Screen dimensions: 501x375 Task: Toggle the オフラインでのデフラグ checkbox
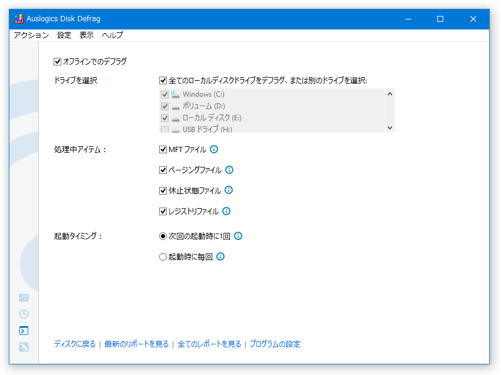click(58, 61)
